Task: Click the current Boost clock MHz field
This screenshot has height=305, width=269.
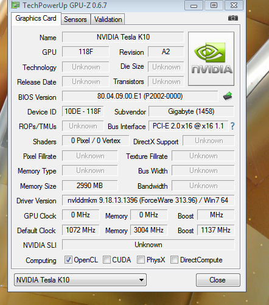Action: pos(216,215)
